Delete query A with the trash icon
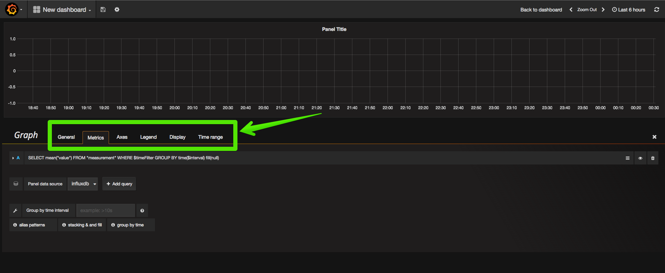 [x=653, y=158]
